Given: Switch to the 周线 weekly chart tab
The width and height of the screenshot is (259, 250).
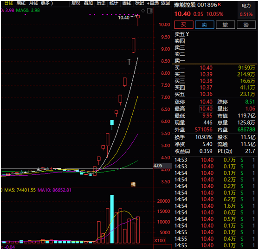Looking at the screenshot, I should [x=21, y=3].
